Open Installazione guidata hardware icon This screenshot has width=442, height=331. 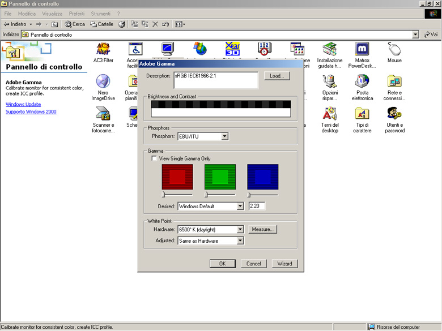(x=330, y=55)
